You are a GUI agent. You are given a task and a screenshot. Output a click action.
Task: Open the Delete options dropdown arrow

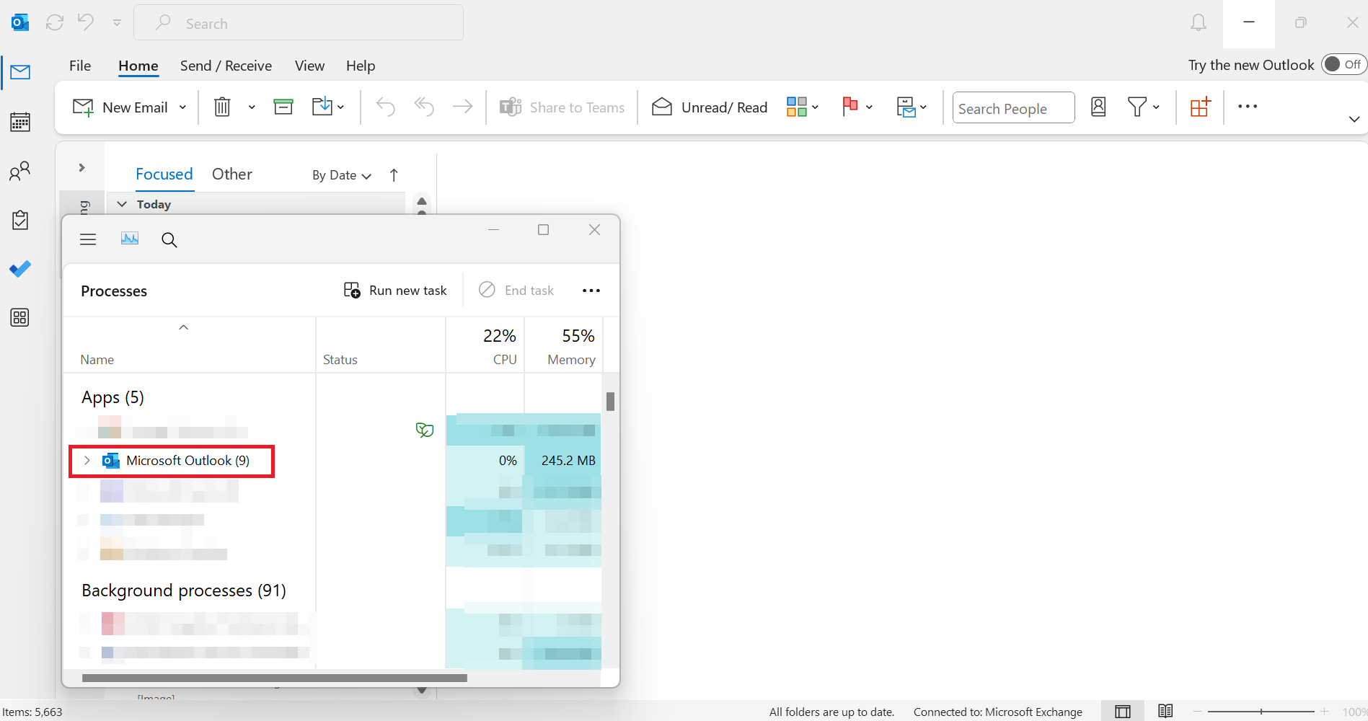point(252,107)
